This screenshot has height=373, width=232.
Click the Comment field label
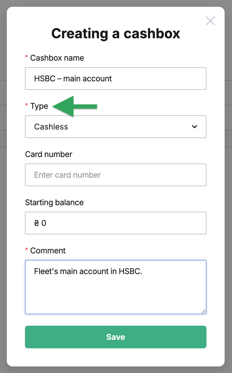coord(48,251)
